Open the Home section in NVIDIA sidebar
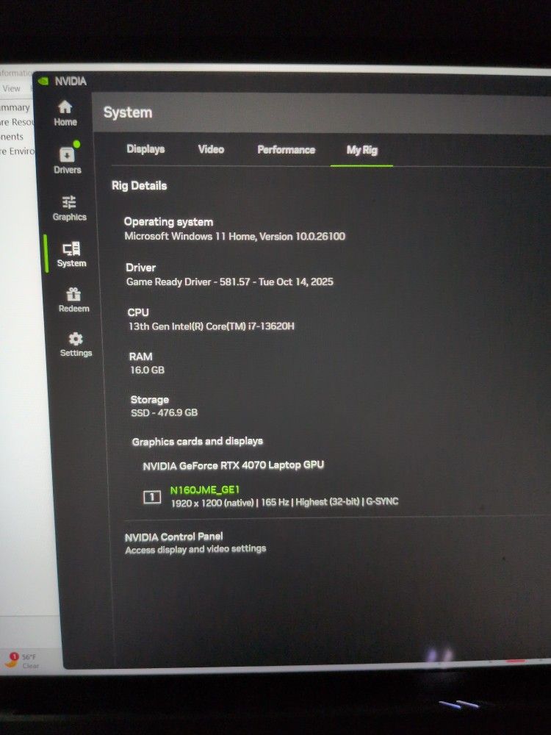 coord(65,113)
